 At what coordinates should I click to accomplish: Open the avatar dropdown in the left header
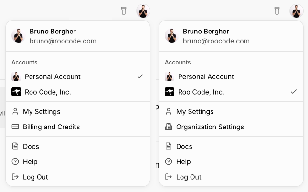coord(143,11)
